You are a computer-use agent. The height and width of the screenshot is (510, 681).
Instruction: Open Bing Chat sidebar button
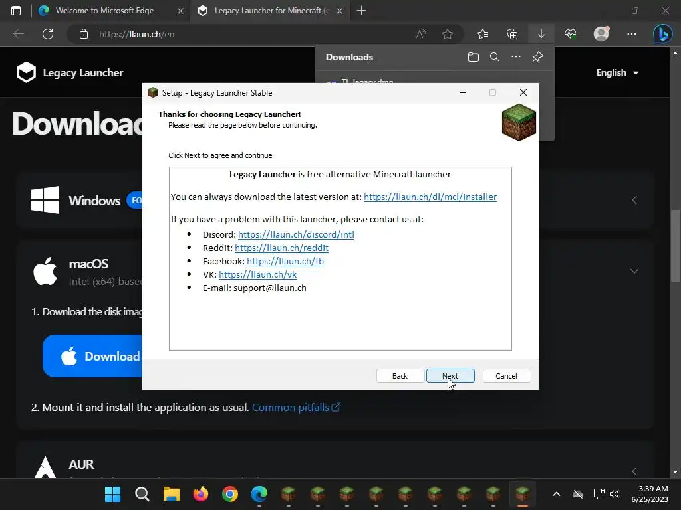click(x=663, y=34)
